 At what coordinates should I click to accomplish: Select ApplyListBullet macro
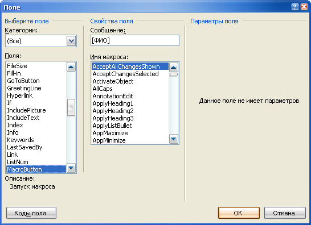[130, 126]
